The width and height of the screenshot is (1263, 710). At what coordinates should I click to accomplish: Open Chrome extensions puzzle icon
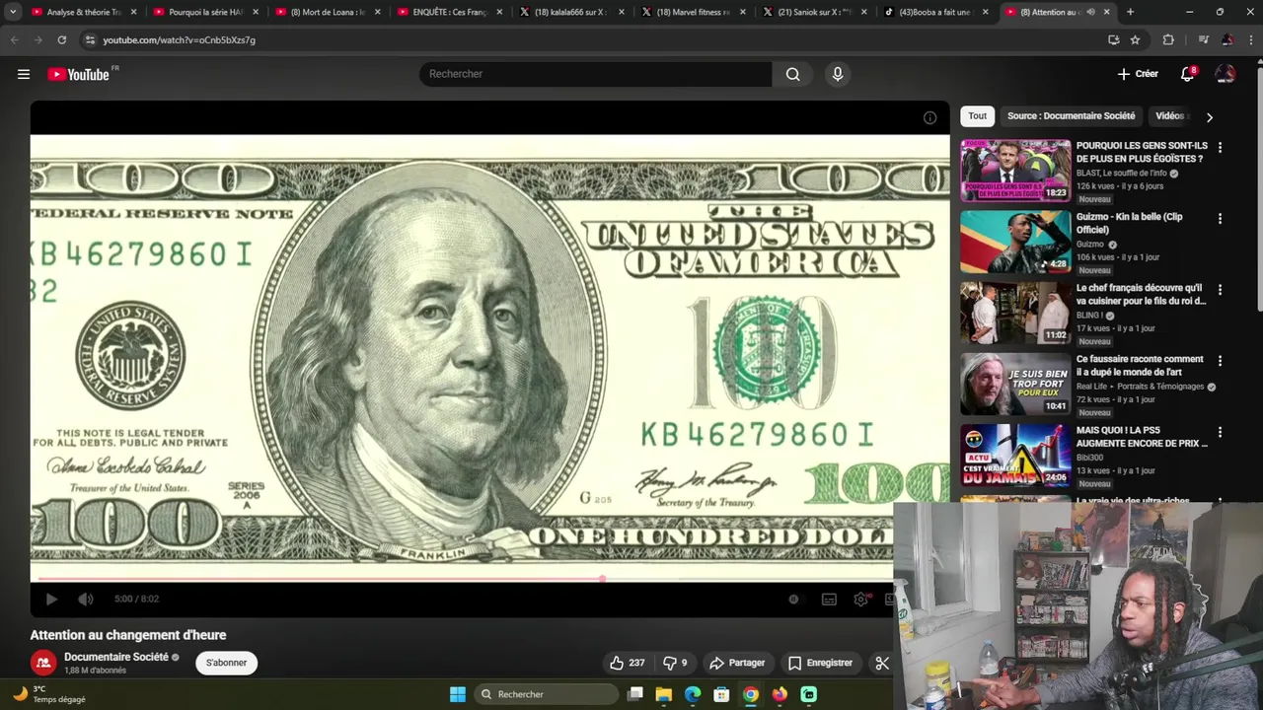[1168, 39]
